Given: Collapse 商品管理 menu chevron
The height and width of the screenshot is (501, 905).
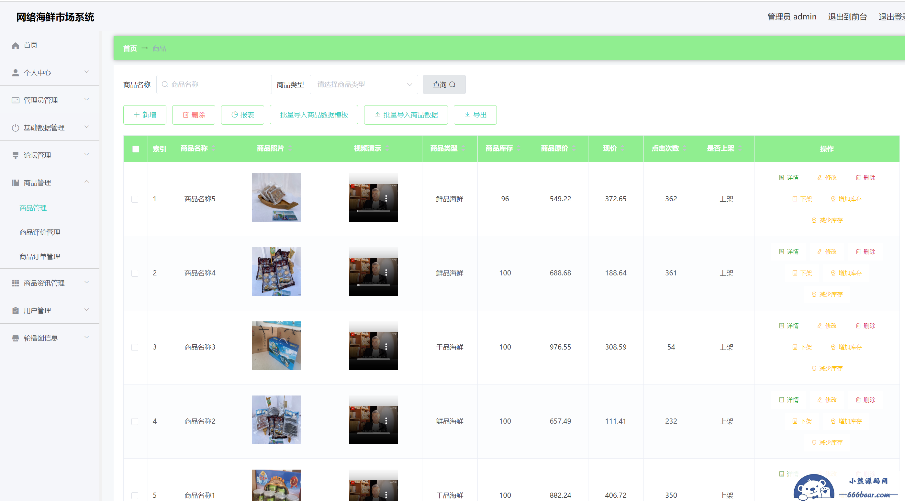Looking at the screenshot, I should click(x=86, y=182).
